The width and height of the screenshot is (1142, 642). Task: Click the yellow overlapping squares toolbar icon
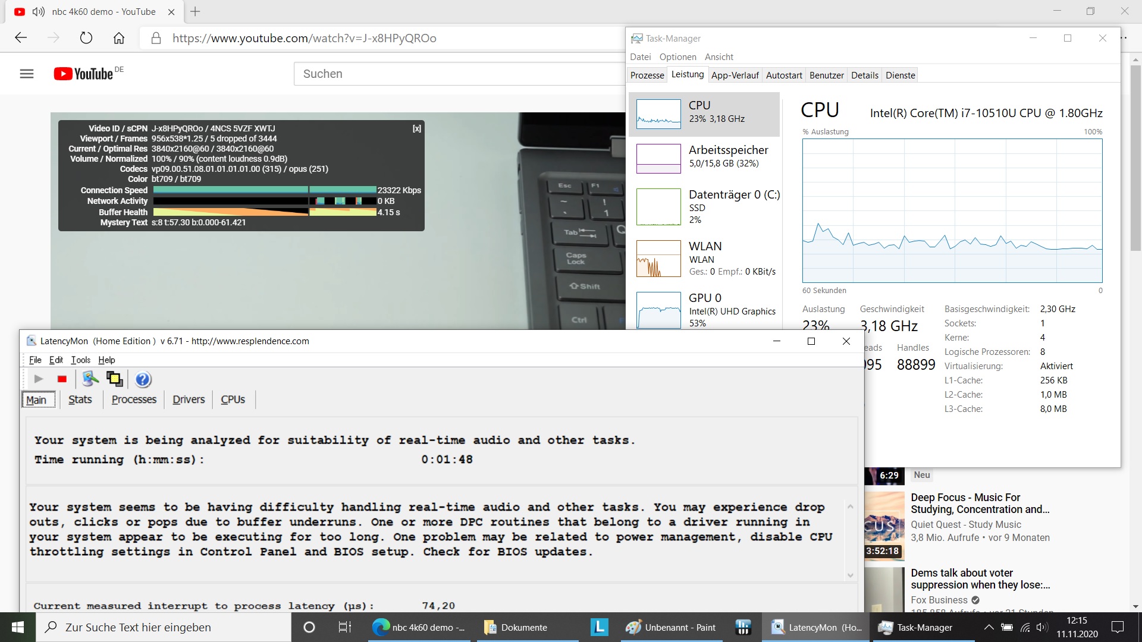(114, 379)
